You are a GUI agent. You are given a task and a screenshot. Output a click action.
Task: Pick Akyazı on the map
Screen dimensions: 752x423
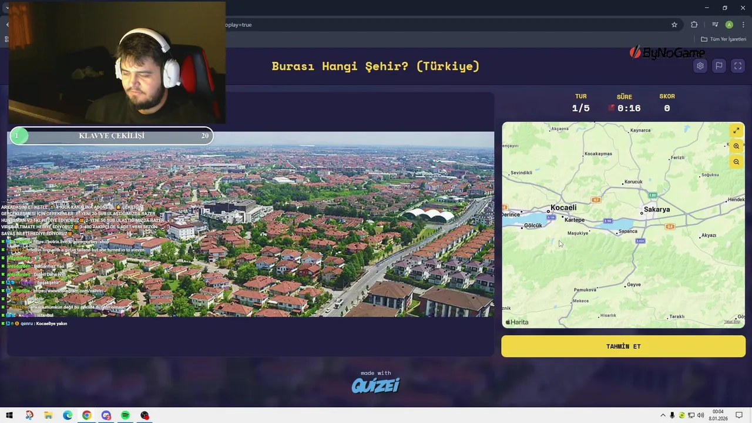pyautogui.click(x=709, y=235)
